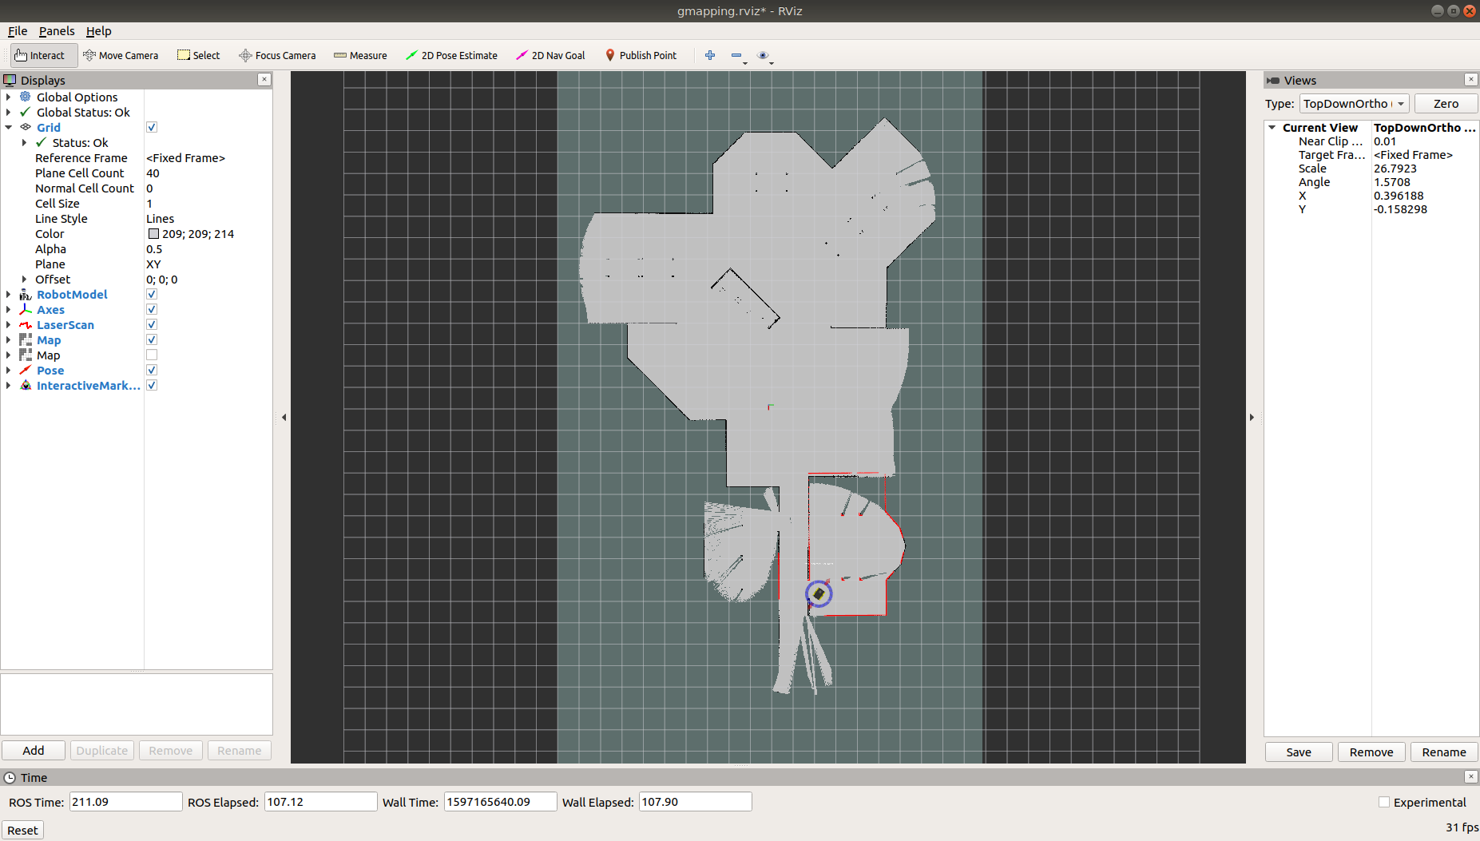Screen dimensions: 1480x841
Task: Uncheck the RobotModel display
Action: pos(152,295)
